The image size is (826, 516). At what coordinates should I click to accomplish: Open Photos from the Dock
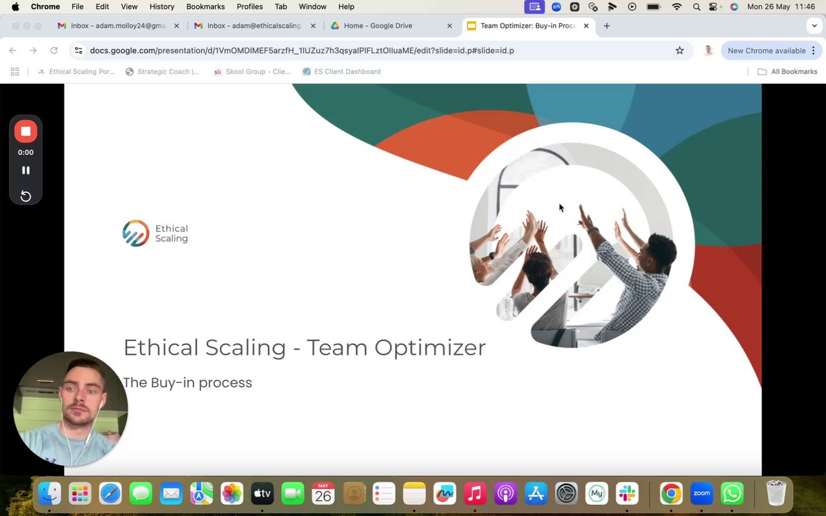[232, 494]
